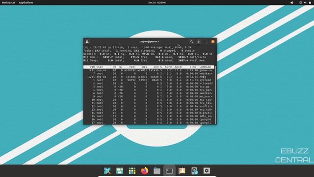Open the Applications menu in top bar

pyautogui.click(x=26, y=2)
